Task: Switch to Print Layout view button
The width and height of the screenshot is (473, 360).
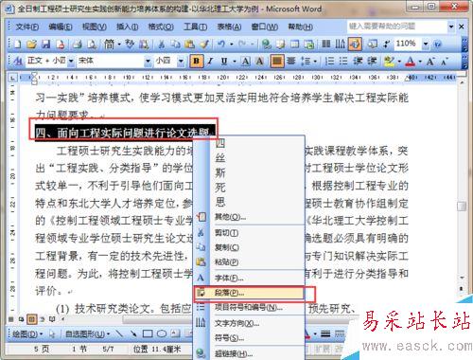Action: (31, 319)
